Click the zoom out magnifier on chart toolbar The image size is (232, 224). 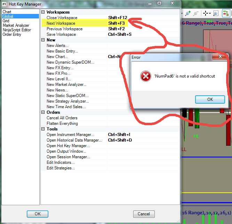point(196,13)
